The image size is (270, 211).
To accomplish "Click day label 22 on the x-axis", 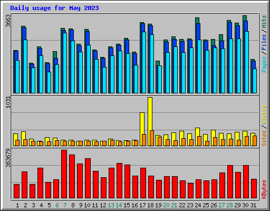I will click(x=182, y=205).
